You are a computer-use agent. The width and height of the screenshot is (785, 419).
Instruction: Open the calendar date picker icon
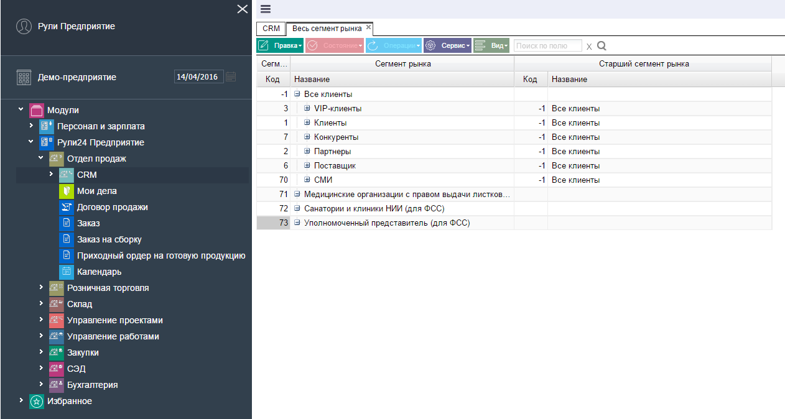pos(231,77)
